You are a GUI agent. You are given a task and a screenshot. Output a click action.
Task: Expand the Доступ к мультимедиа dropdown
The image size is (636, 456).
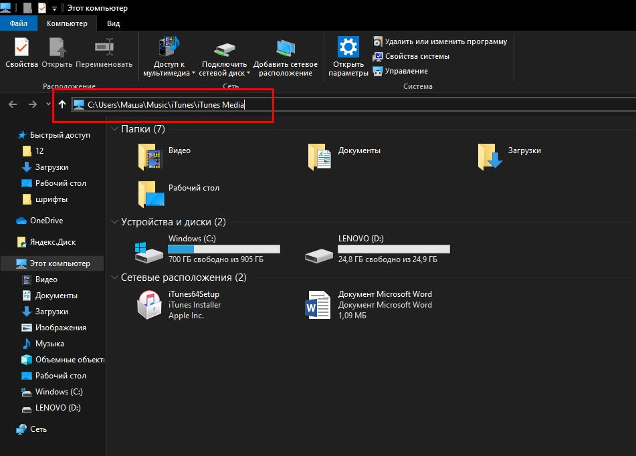point(193,74)
